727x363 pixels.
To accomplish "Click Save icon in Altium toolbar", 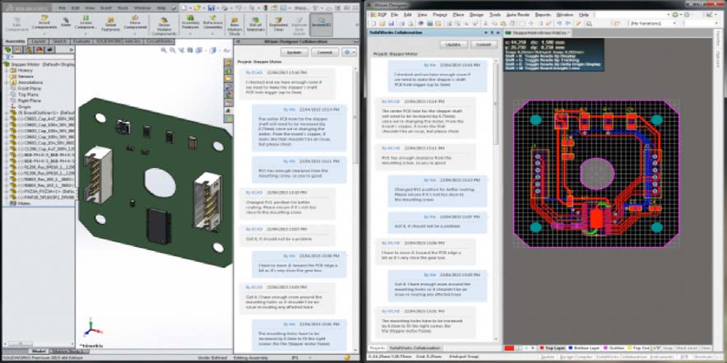I will (x=391, y=23).
